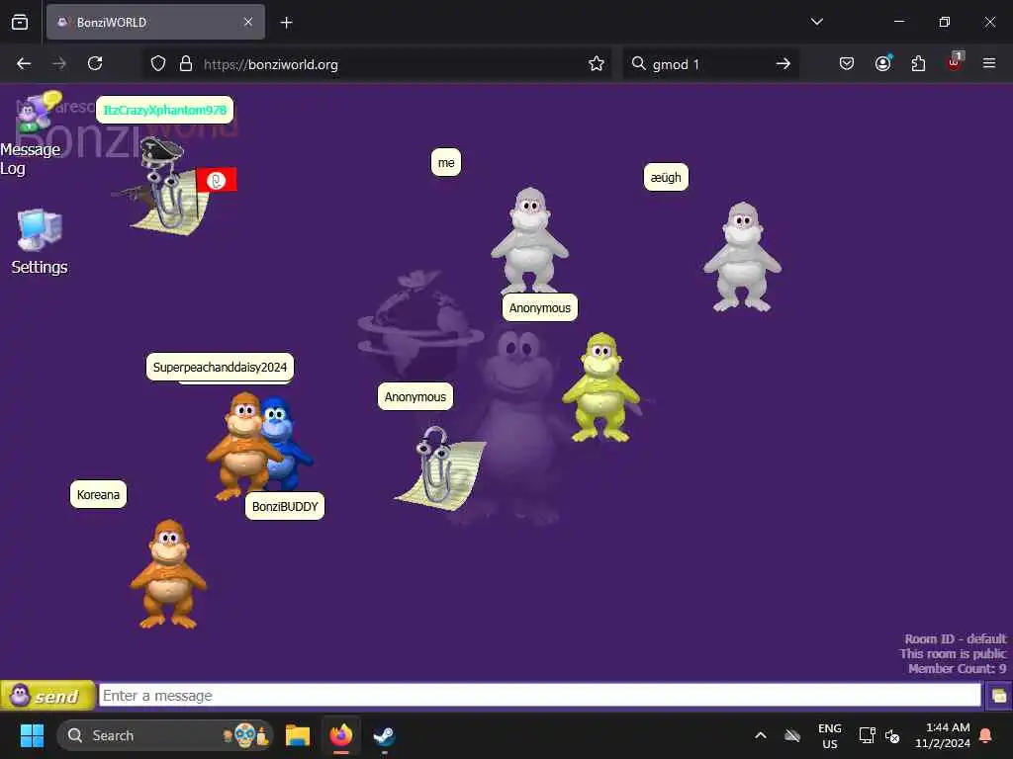Open File Explorer from taskbar

pyautogui.click(x=298, y=735)
